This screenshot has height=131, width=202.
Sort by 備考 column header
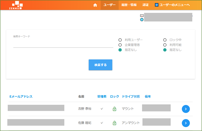pos(148,97)
